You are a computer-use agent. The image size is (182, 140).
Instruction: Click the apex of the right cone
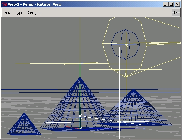coord(134,90)
